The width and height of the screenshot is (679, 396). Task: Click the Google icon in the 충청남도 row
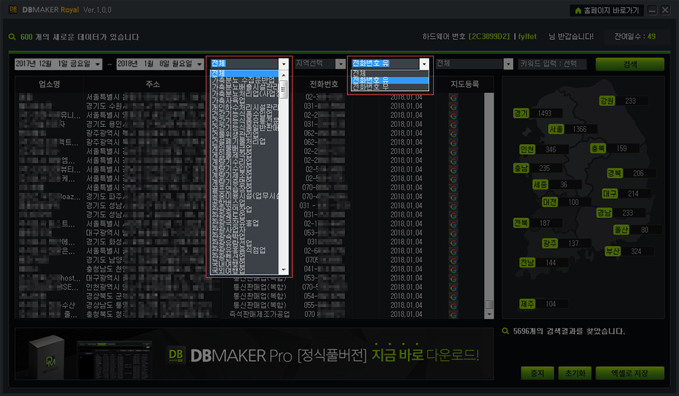[x=454, y=270]
